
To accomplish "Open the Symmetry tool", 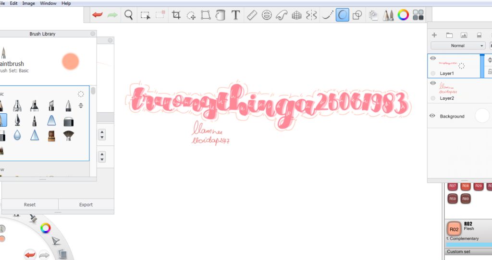I will [x=311, y=15].
